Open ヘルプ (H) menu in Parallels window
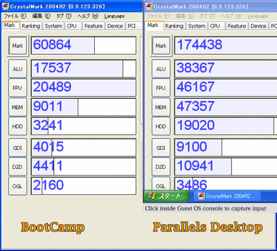Screen dimensions: 277x251 (231, 16)
